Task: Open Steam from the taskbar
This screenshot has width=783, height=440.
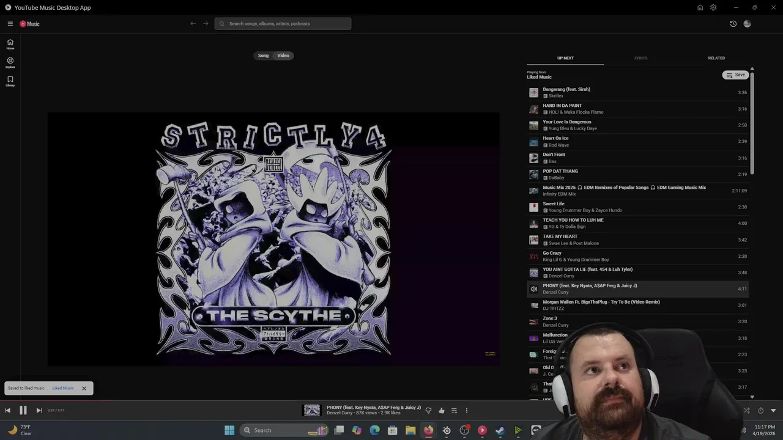Action: tap(500, 430)
